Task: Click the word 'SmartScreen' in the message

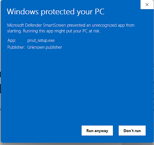Action: [x=54, y=25]
